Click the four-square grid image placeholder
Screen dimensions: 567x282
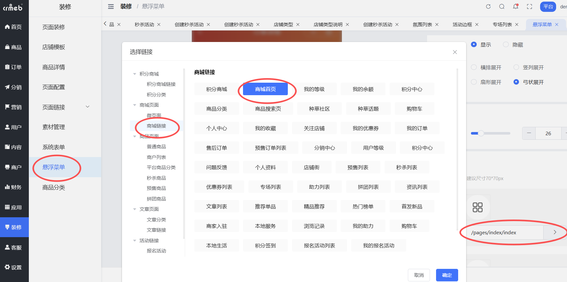[477, 207]
